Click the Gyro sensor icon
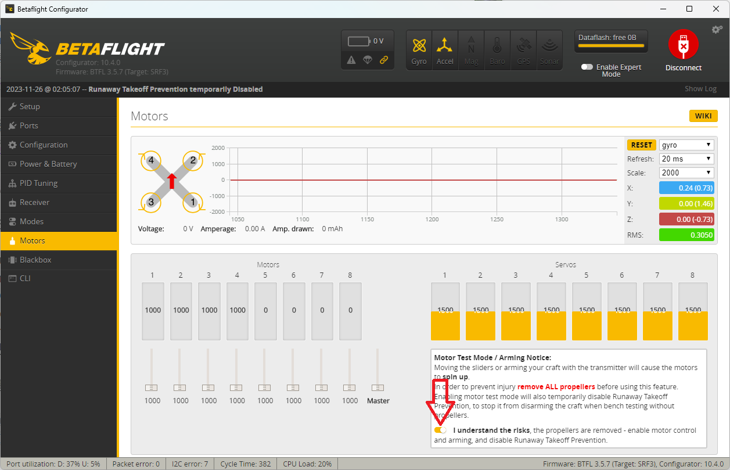Viewport: 730px width, 470px height. 419,50
